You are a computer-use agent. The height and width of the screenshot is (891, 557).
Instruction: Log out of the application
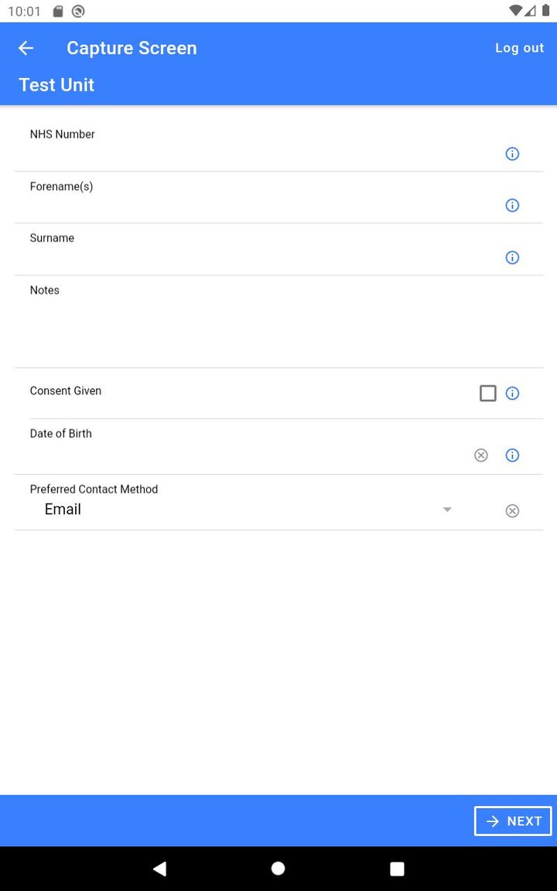(x=519, y=48)
